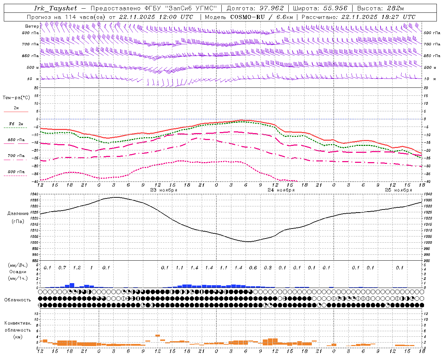Click the "500 гПа" temperature legend entry
Screen dimensions: 442x354
tap(16, 172)
